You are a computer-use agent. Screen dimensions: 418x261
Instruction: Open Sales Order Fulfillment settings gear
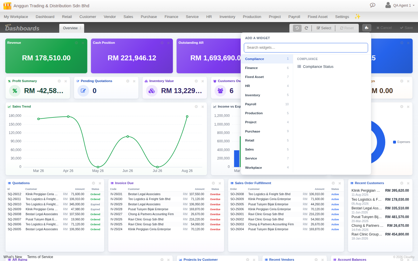click(333, 183)
